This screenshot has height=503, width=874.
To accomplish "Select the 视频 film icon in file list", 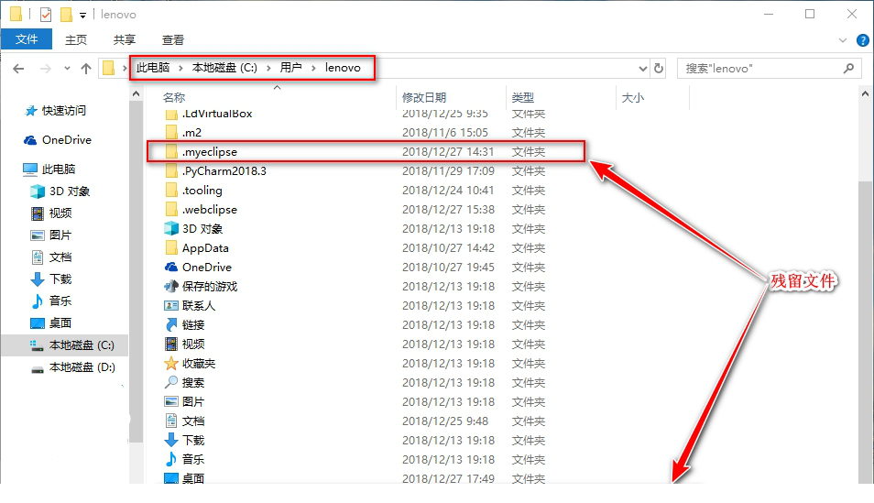I will pos(171,344).
